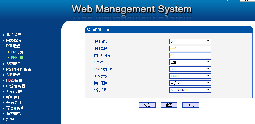Screen dimensions: 255x124
Task: Click the 重置 reset button
Action: click(x=169, y=105)
